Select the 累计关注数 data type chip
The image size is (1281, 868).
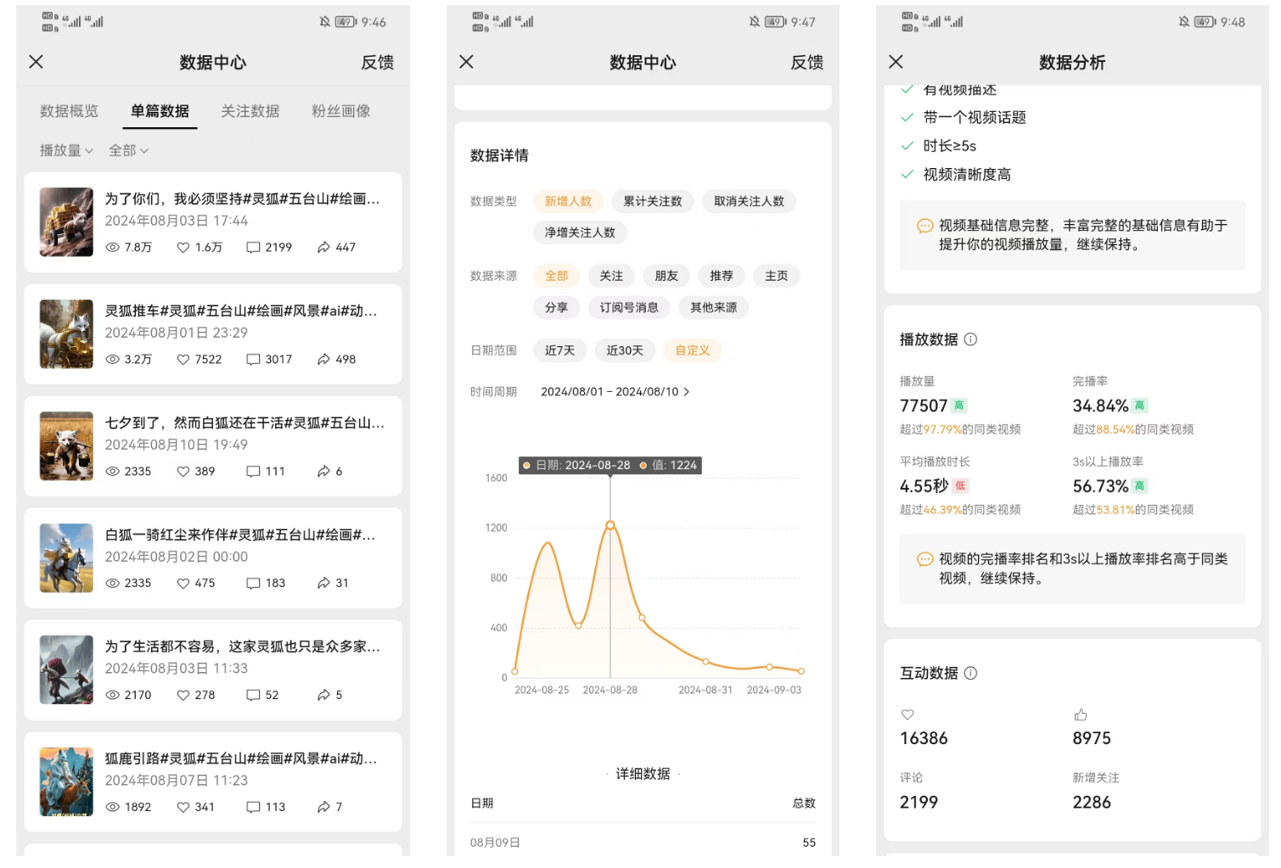click(x=652, y=201)
